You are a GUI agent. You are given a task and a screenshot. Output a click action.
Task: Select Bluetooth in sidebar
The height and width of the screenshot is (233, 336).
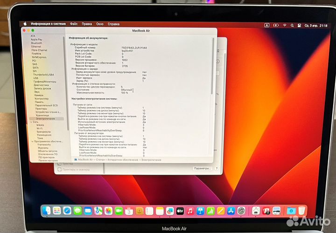[36, 43]
